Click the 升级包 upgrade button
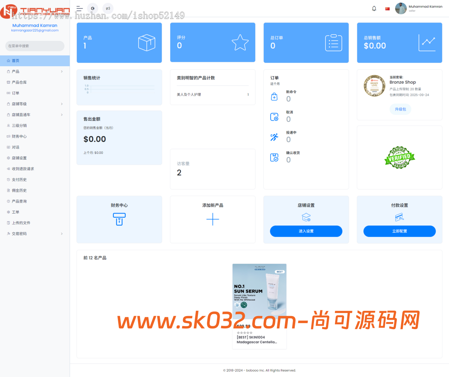Image resolution: width=449 pixels, height=377 pixels. pyautogui.click(x=400, y=109)
